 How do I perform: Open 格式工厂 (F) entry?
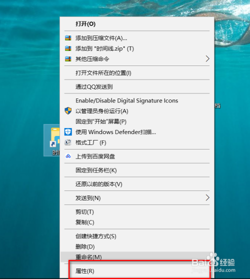[137, 142]
